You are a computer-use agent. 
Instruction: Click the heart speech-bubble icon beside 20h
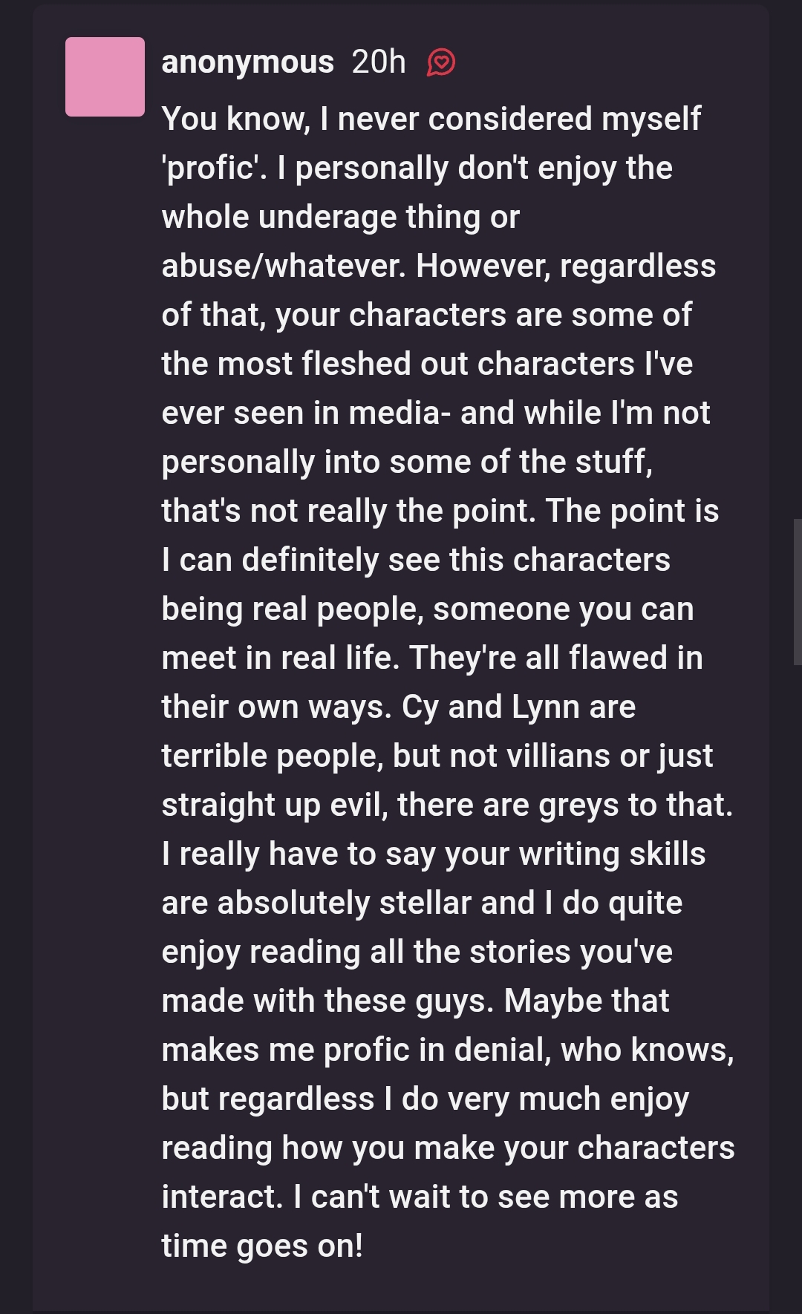pos(441,62)
